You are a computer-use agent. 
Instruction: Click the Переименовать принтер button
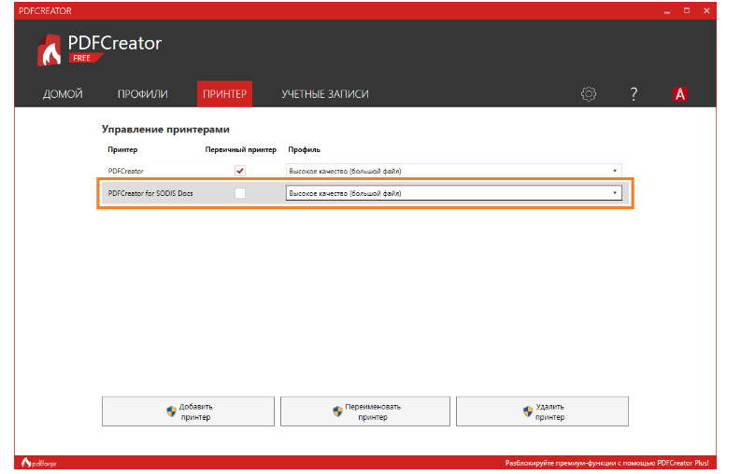[x=365, y=411]
